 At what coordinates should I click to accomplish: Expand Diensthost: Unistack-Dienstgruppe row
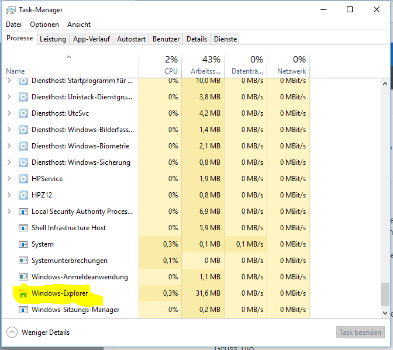pos(9,97)
